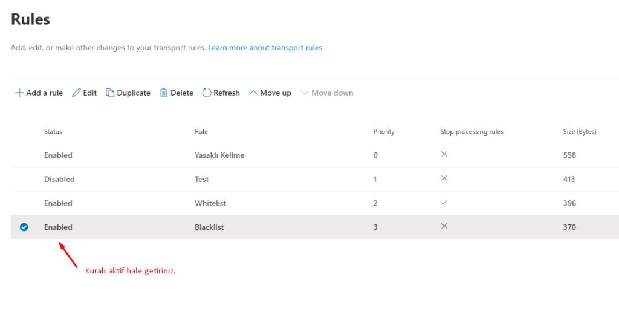This screenshot has height=317, width=619.
Task: Click the circular Refresh icon
Action: 207,93
